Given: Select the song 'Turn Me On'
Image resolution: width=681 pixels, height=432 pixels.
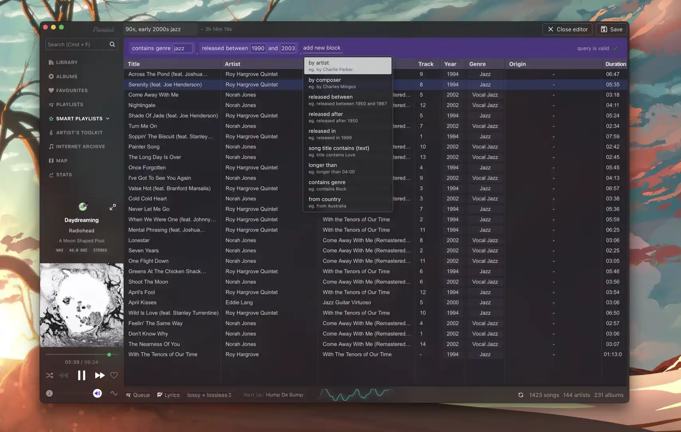Looking at the screenshot, I should tap(143, 126).
